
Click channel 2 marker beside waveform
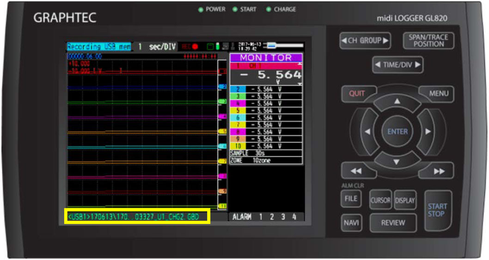click(223, 87)
